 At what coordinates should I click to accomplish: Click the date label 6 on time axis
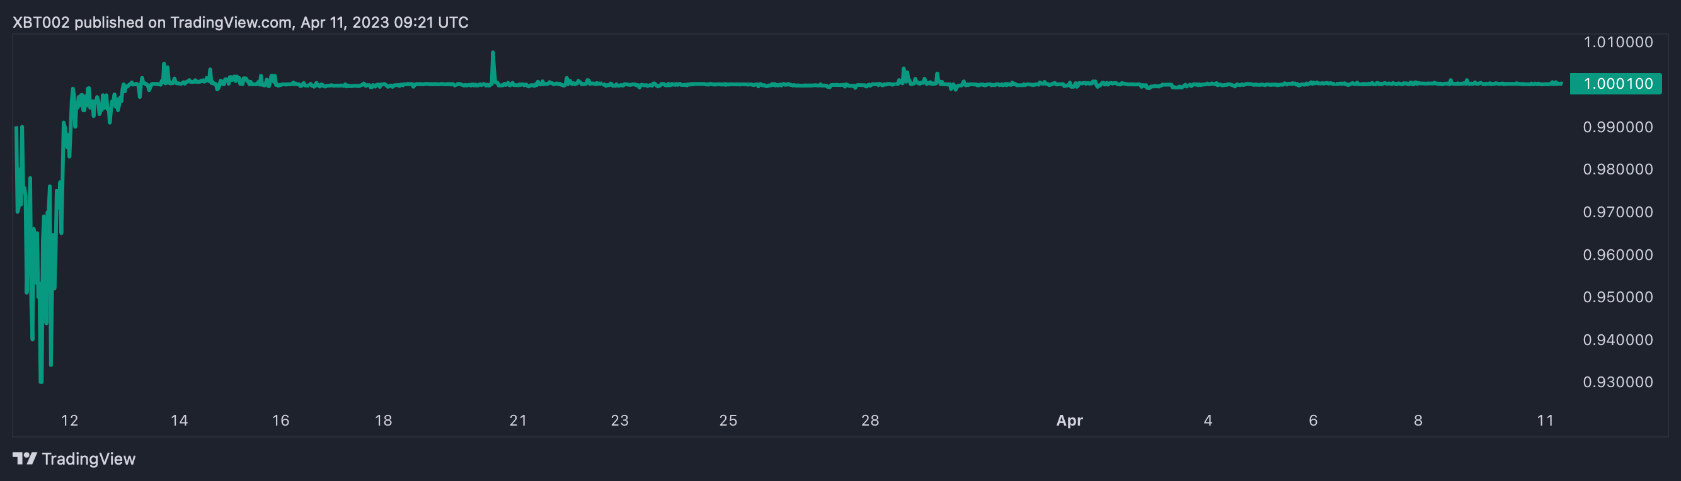(1313, 421)
